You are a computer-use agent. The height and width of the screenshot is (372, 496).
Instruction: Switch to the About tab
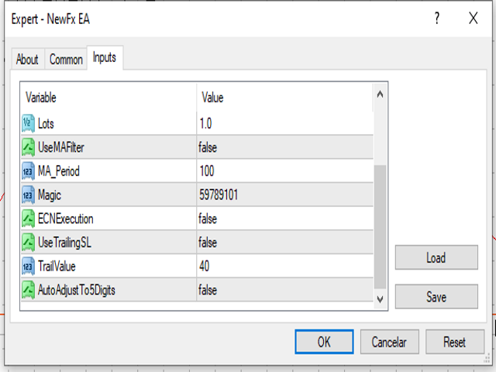click(x=28, y=59)
